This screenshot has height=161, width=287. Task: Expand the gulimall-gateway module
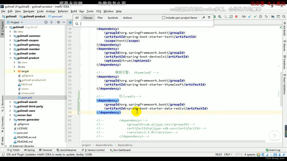pyautogui.click(x=10, y=45)
